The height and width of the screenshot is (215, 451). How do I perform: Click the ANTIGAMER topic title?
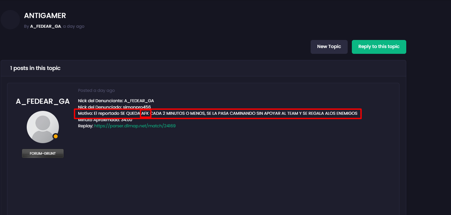[45, 15]
